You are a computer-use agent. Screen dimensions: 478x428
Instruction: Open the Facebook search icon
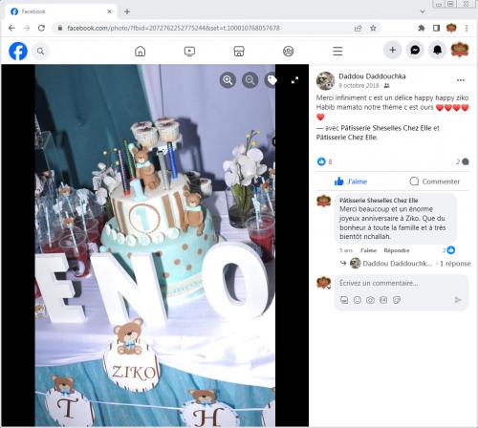tap(40, 51)
